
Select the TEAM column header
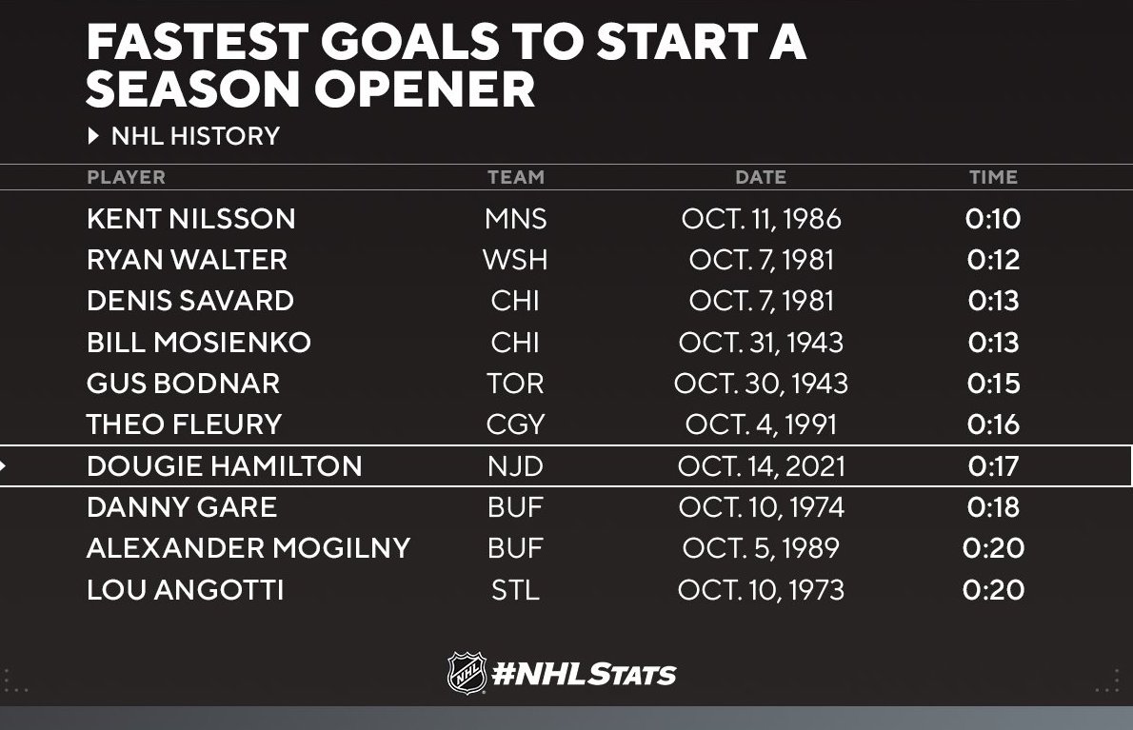coord(515,177)
